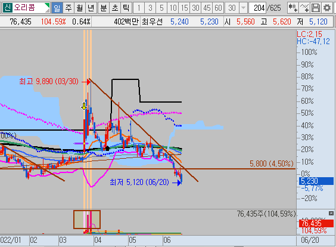Image resolution: width=336 pixels, height=247 pixels.
Task: Open chart settings gear icon
Action: click(327, 8)
